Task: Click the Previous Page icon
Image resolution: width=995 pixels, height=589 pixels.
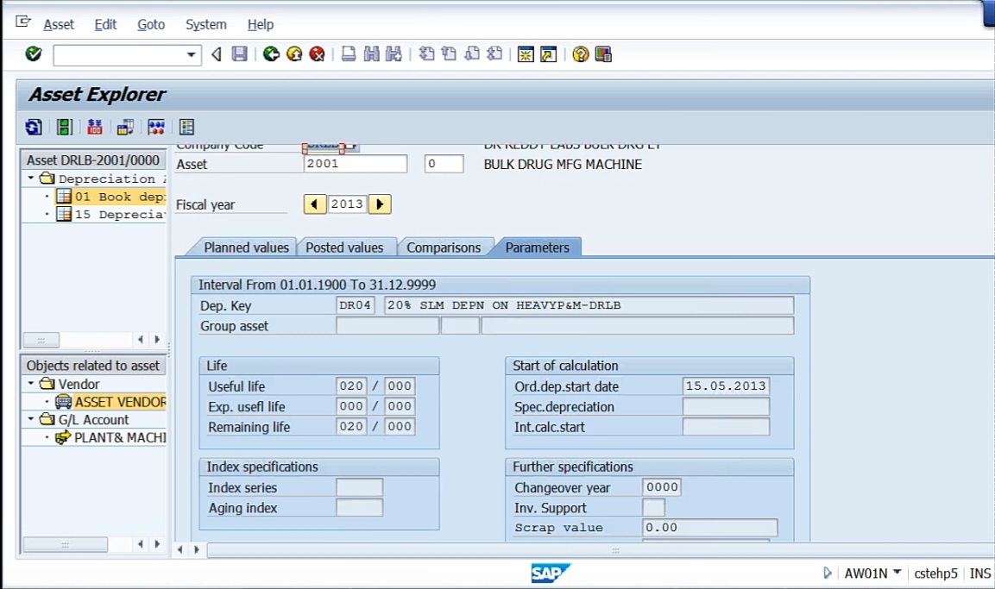Action: click(449, 54)
